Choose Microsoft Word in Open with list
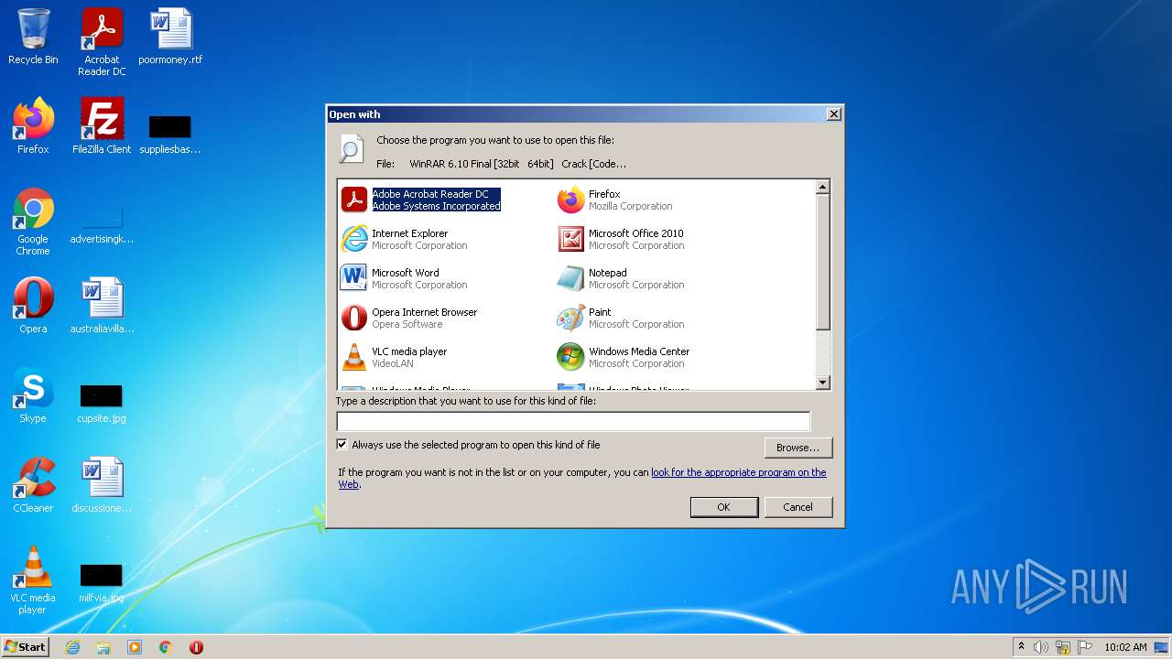The height and width of the screenshot is (659, 1172). click(x=404, y=278)
